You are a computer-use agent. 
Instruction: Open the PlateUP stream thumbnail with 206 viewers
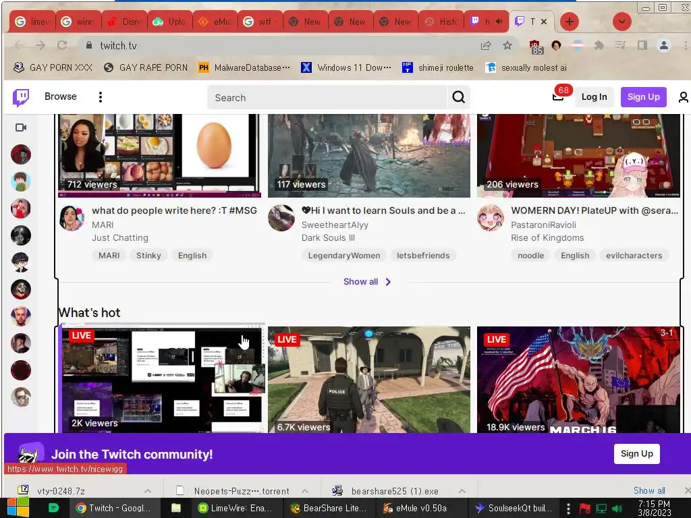coord(578,156)
